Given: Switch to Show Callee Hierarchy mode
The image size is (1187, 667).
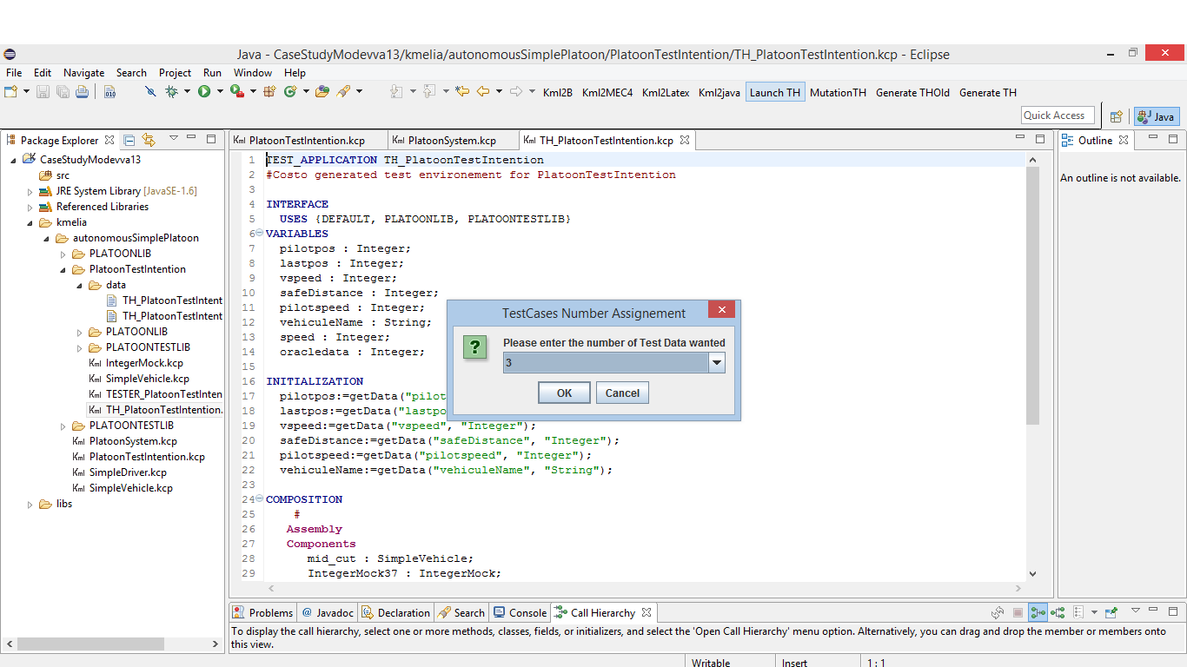Looking at the screenshot, I should (1058, 612).
